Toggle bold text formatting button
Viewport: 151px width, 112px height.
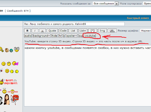click(x=27, y=31)
